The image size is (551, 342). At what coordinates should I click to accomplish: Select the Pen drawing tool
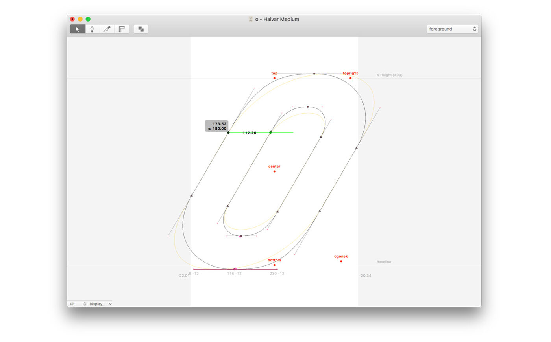click(x=92, y=29)
